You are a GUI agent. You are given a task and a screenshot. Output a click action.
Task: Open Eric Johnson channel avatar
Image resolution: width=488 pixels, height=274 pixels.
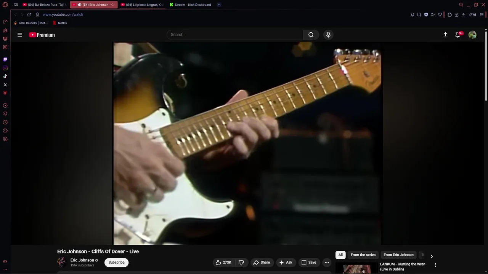pos(62,262)
